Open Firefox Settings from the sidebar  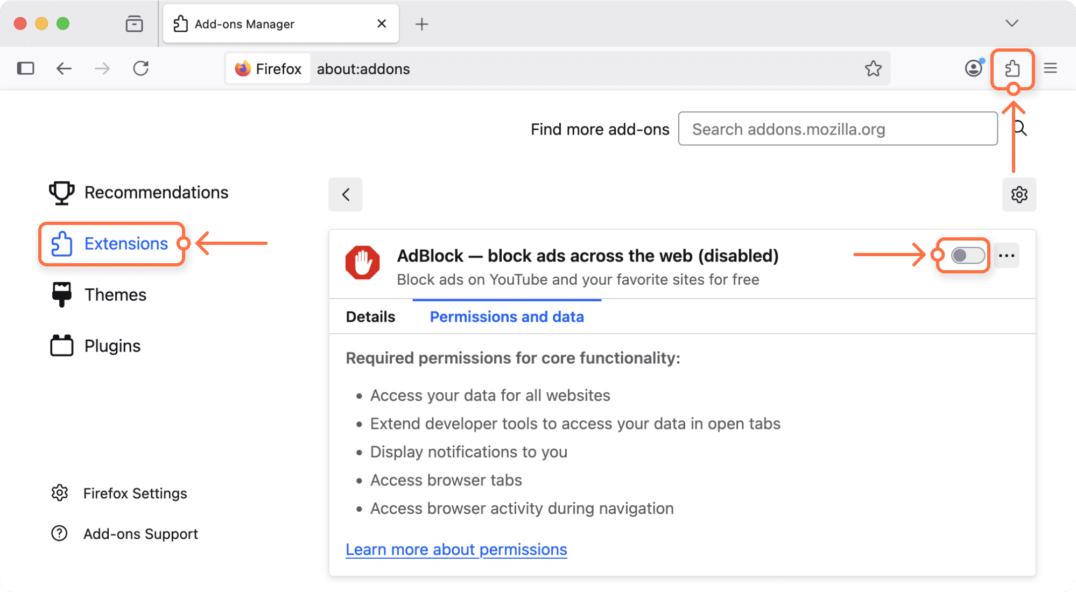[x=135, y=493]
